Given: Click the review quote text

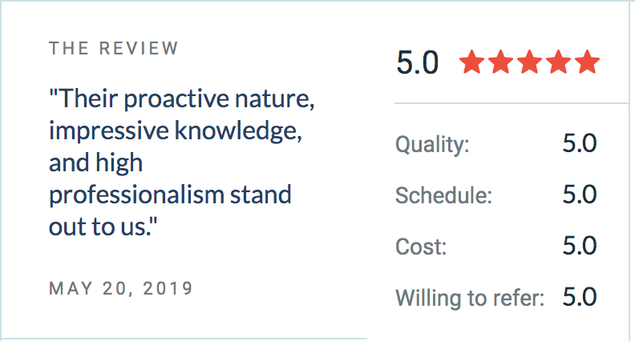Looking at the screenshot, I should click(x=181, y=162).
